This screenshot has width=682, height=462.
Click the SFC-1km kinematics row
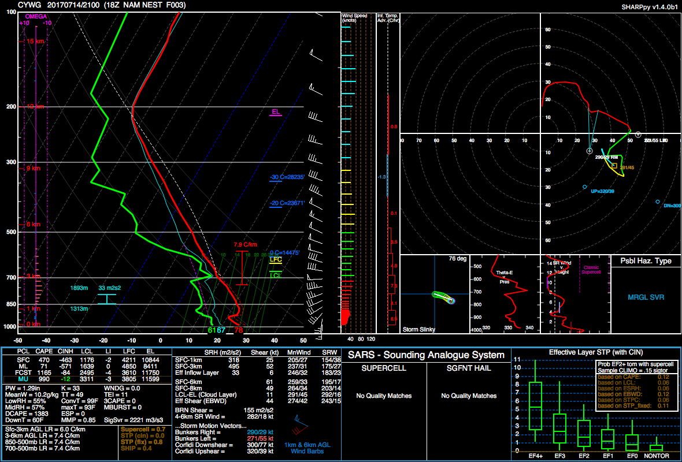pyautogui.click(x=257, y=360)
